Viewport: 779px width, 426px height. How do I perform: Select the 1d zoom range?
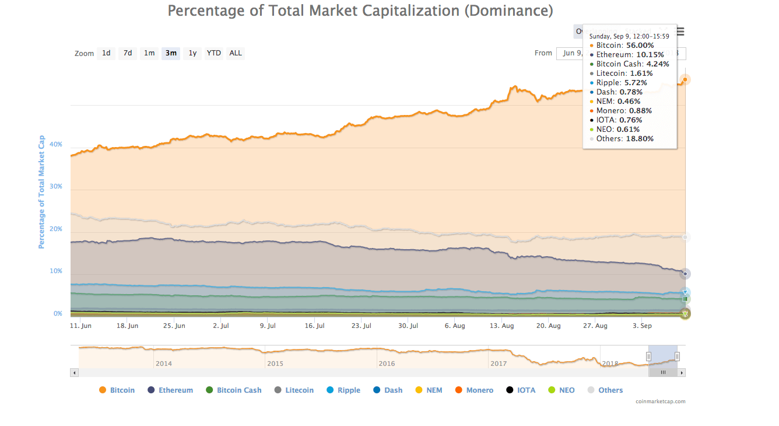[106, 53]
